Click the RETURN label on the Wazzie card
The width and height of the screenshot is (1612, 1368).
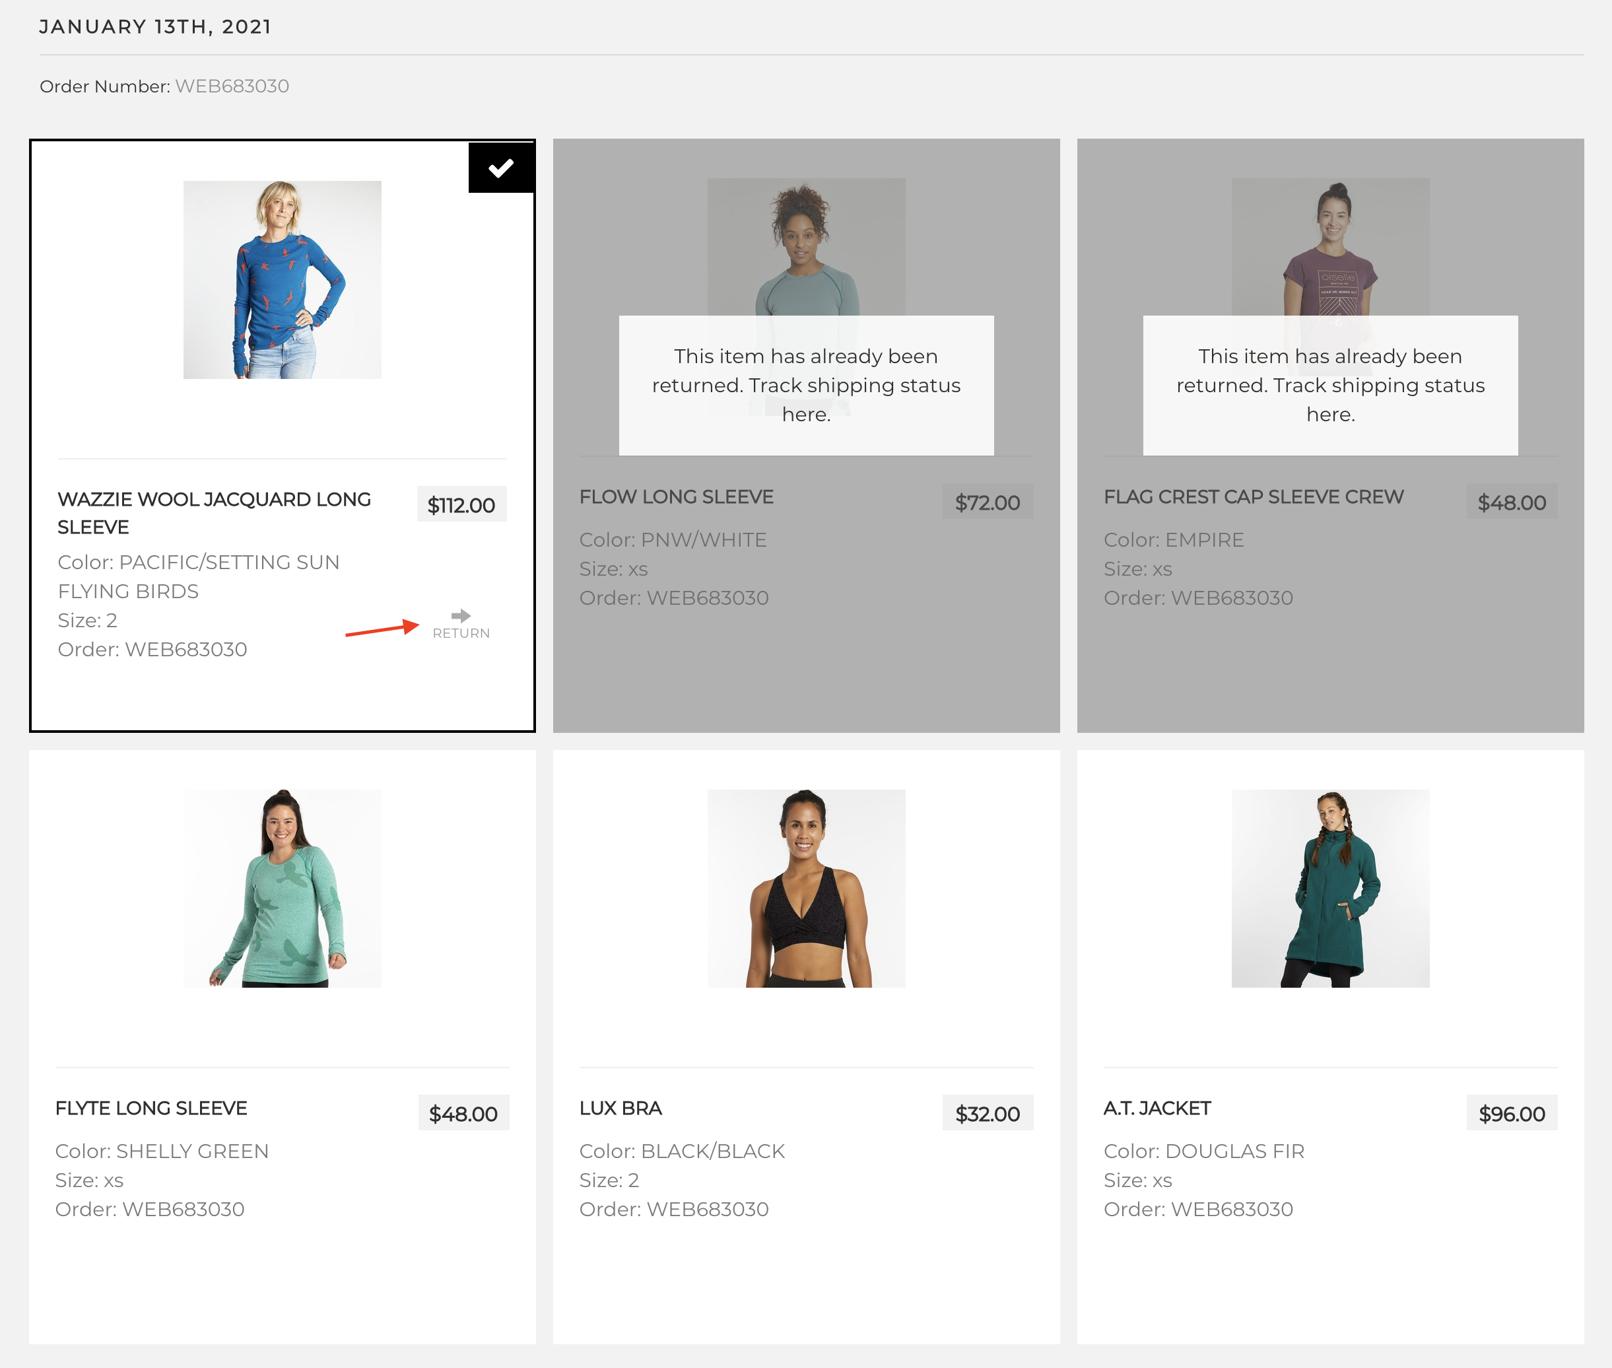click(x=461, y=634)
